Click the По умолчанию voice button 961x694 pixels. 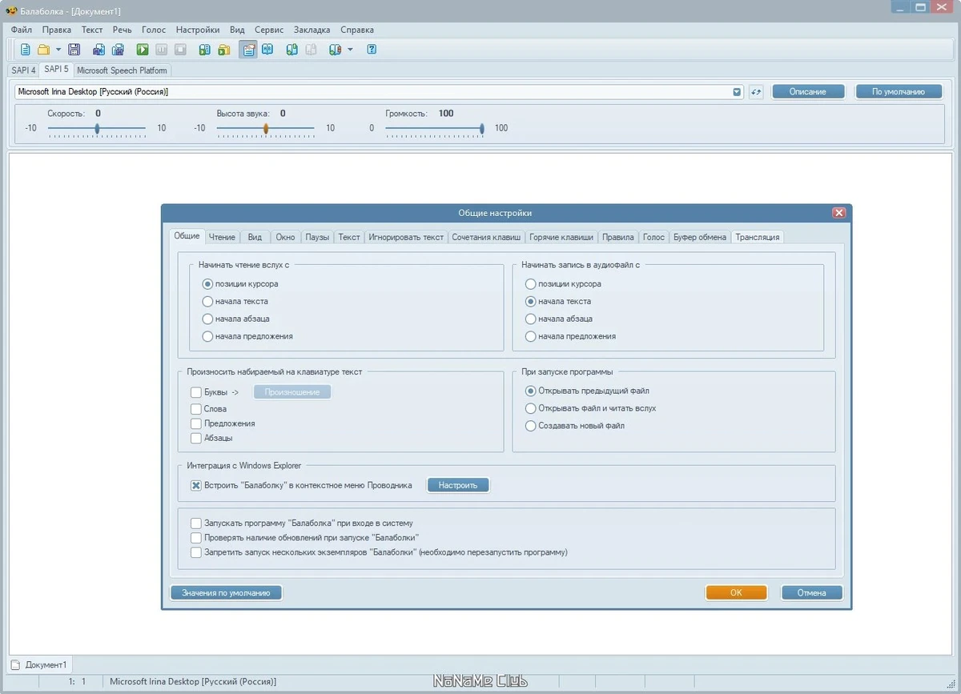click(899, 91)
